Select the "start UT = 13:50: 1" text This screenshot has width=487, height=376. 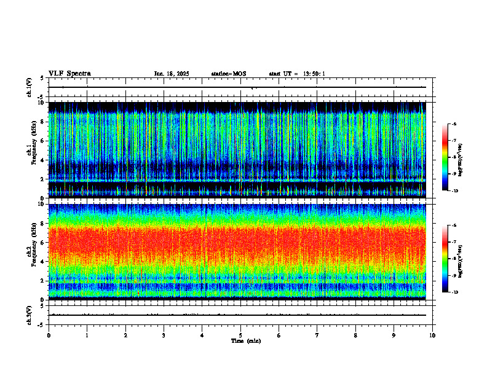coord(297,74)
